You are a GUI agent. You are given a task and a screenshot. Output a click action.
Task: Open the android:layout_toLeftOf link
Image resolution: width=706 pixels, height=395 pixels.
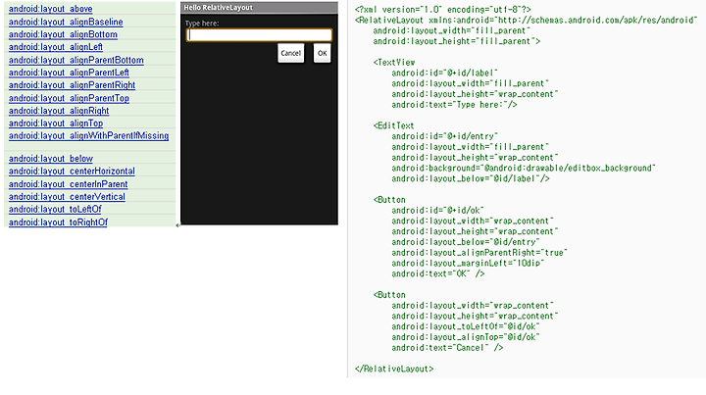click(55, 209)
